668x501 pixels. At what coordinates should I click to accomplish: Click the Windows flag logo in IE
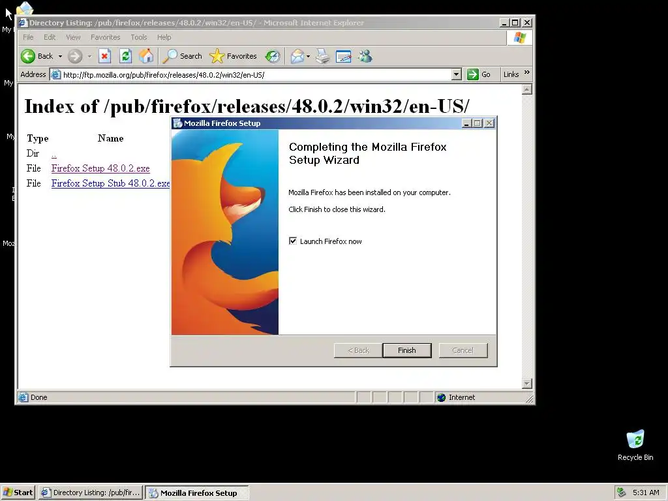point(519,37)
